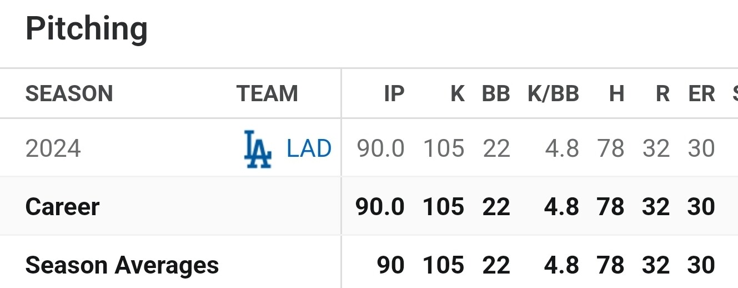Click the SEASON column header
The width and height of the screenshot is (738, 288).
click(x=69, y=93)
